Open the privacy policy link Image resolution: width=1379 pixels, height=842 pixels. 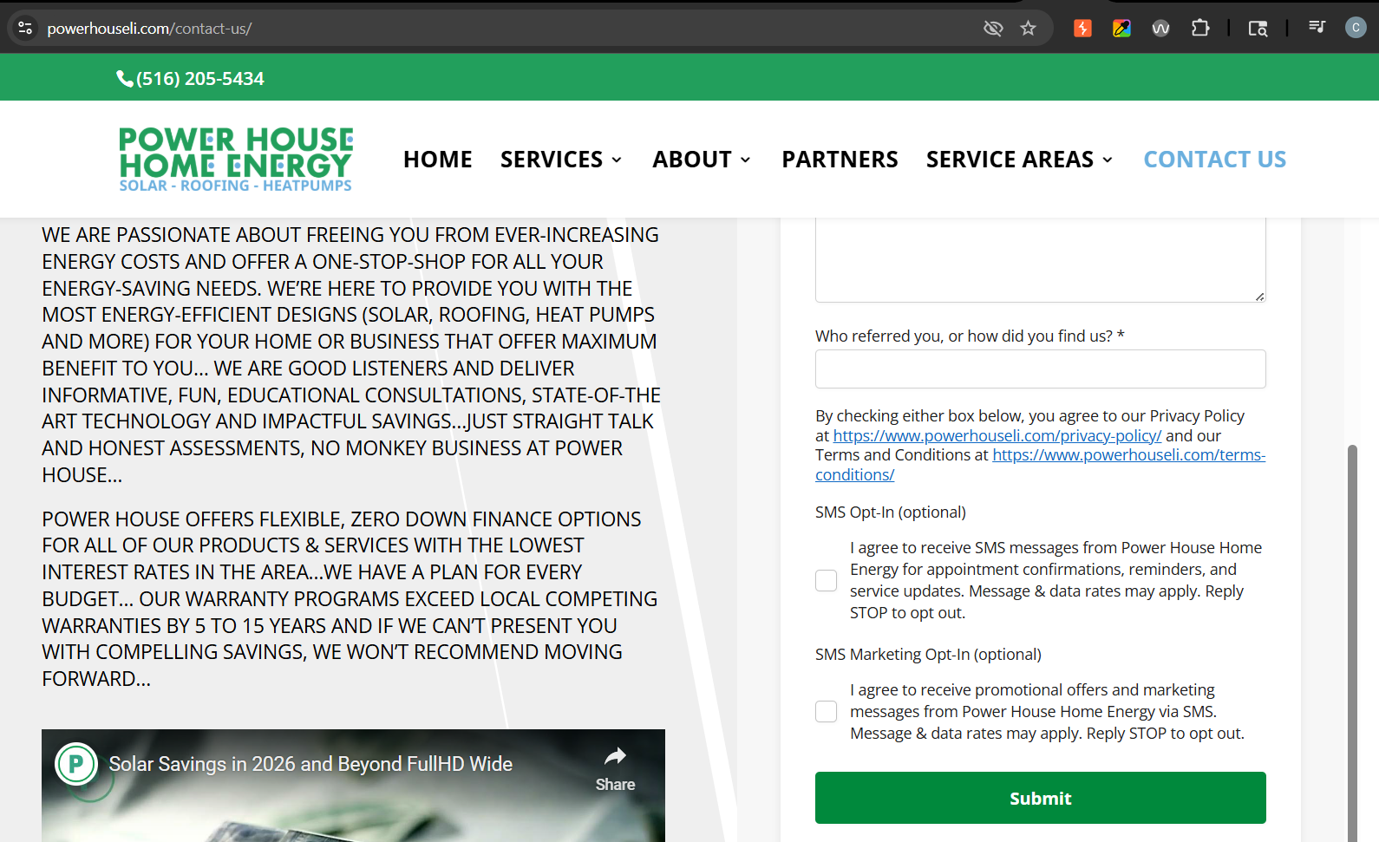[997, 436]
